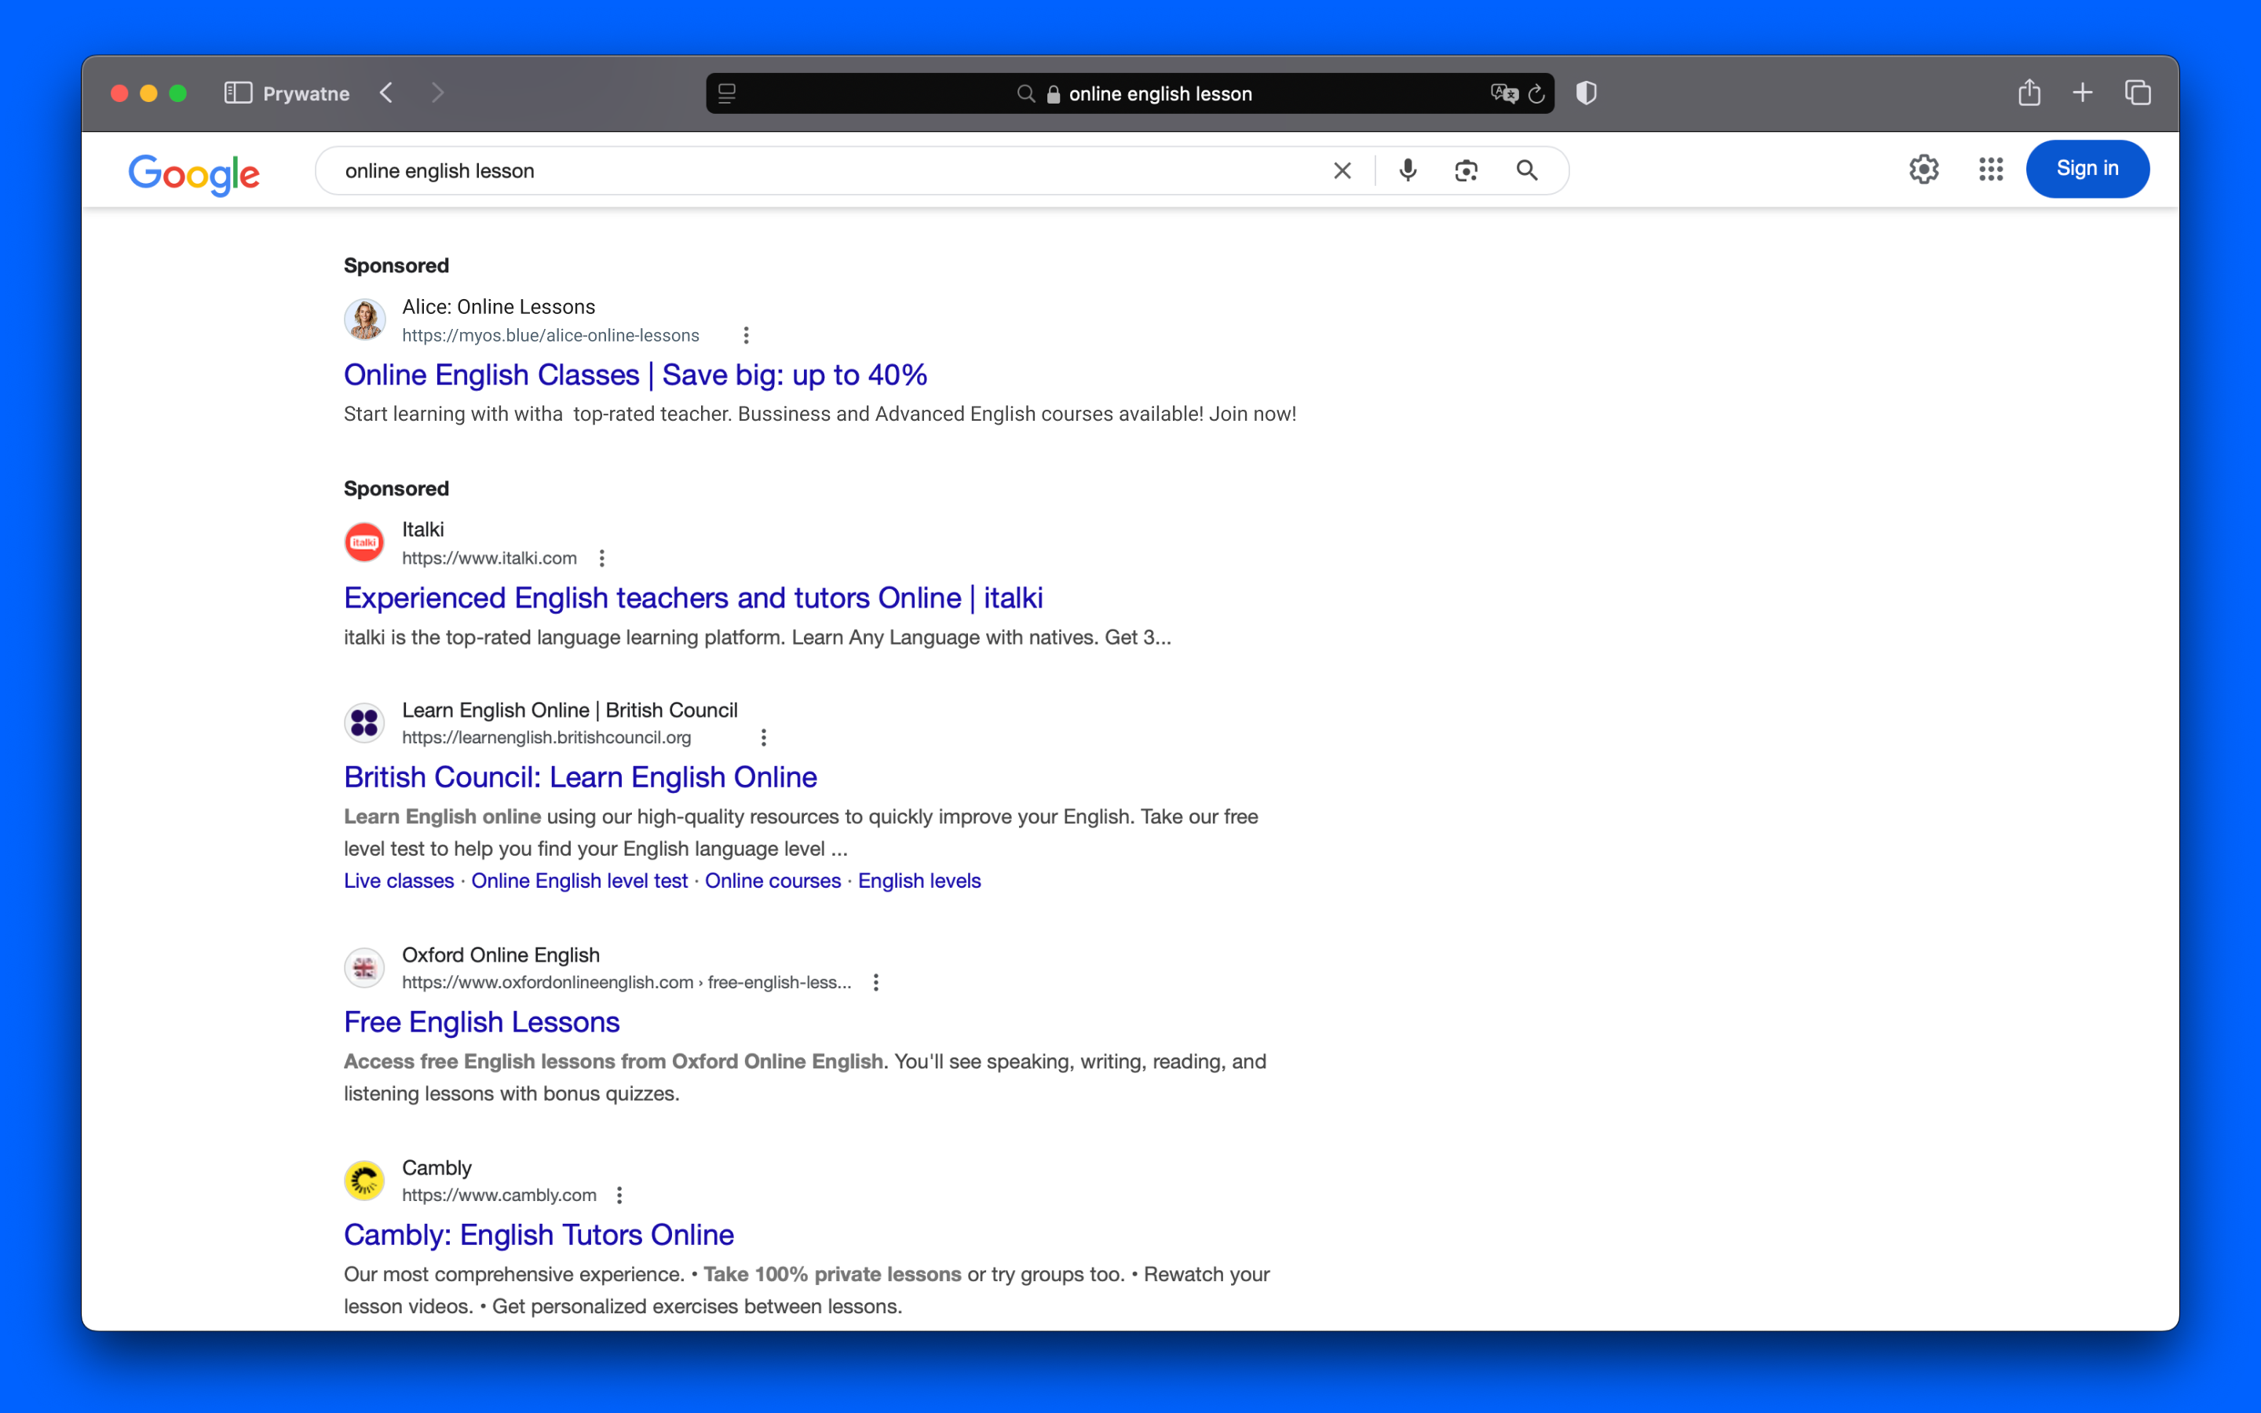
Task: Open 'British Council: Learn English Online' link
Action: point(580,777)
